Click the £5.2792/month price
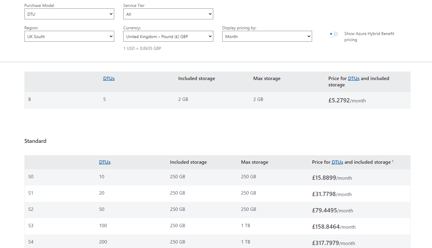432x248 pixels. [x=347, y=100]
